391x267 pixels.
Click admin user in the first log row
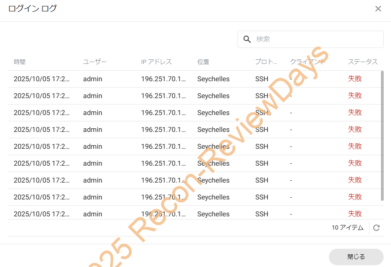coord(93,79)
